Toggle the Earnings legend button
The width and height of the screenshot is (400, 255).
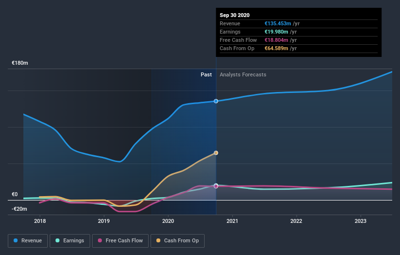click(70, 241)
